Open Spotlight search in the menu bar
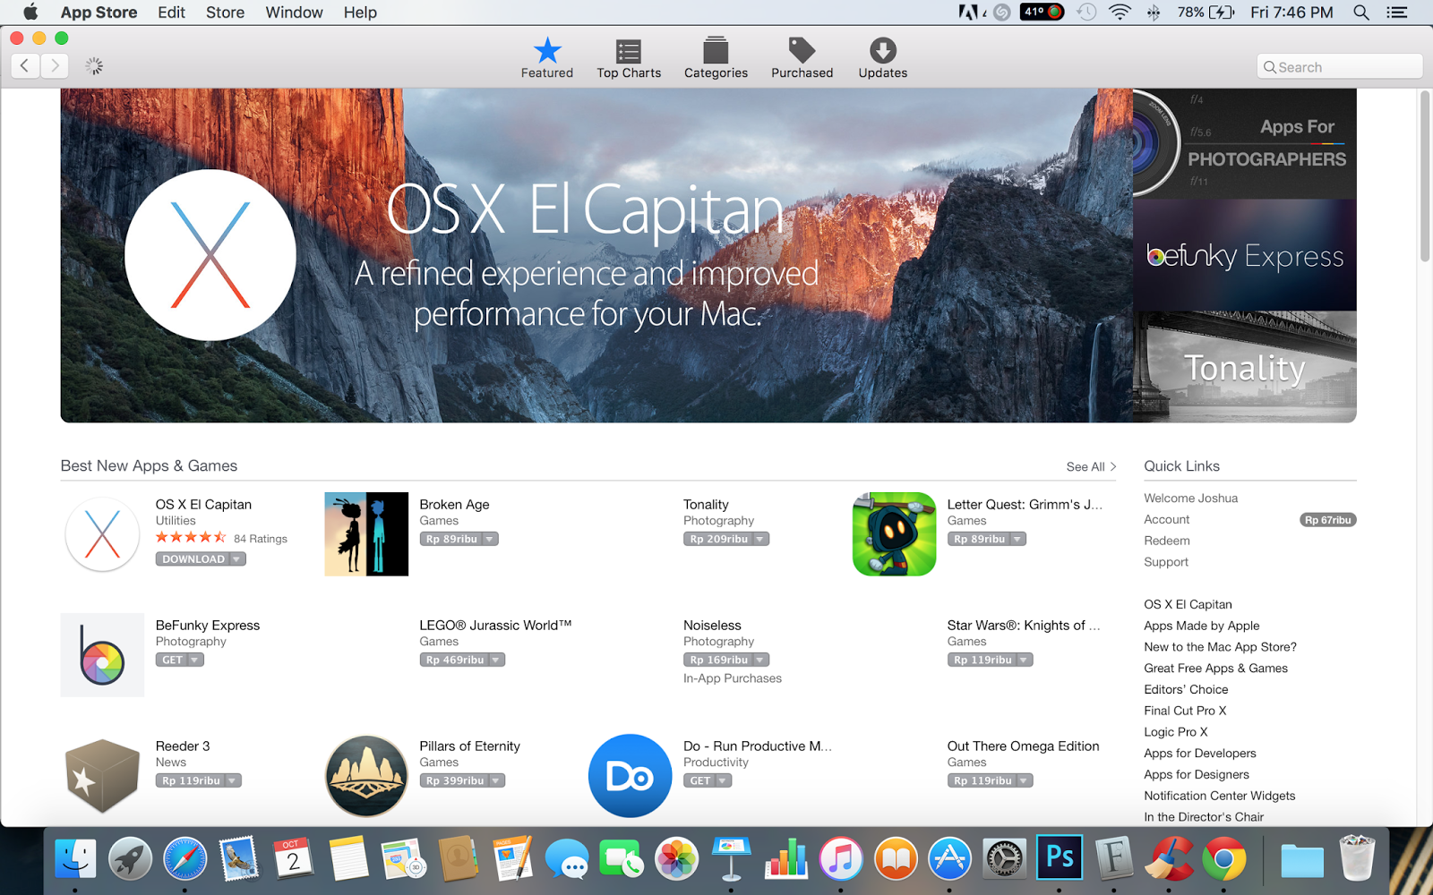The height and width of the screenshot is (895, 1433). click(1361, 13)
